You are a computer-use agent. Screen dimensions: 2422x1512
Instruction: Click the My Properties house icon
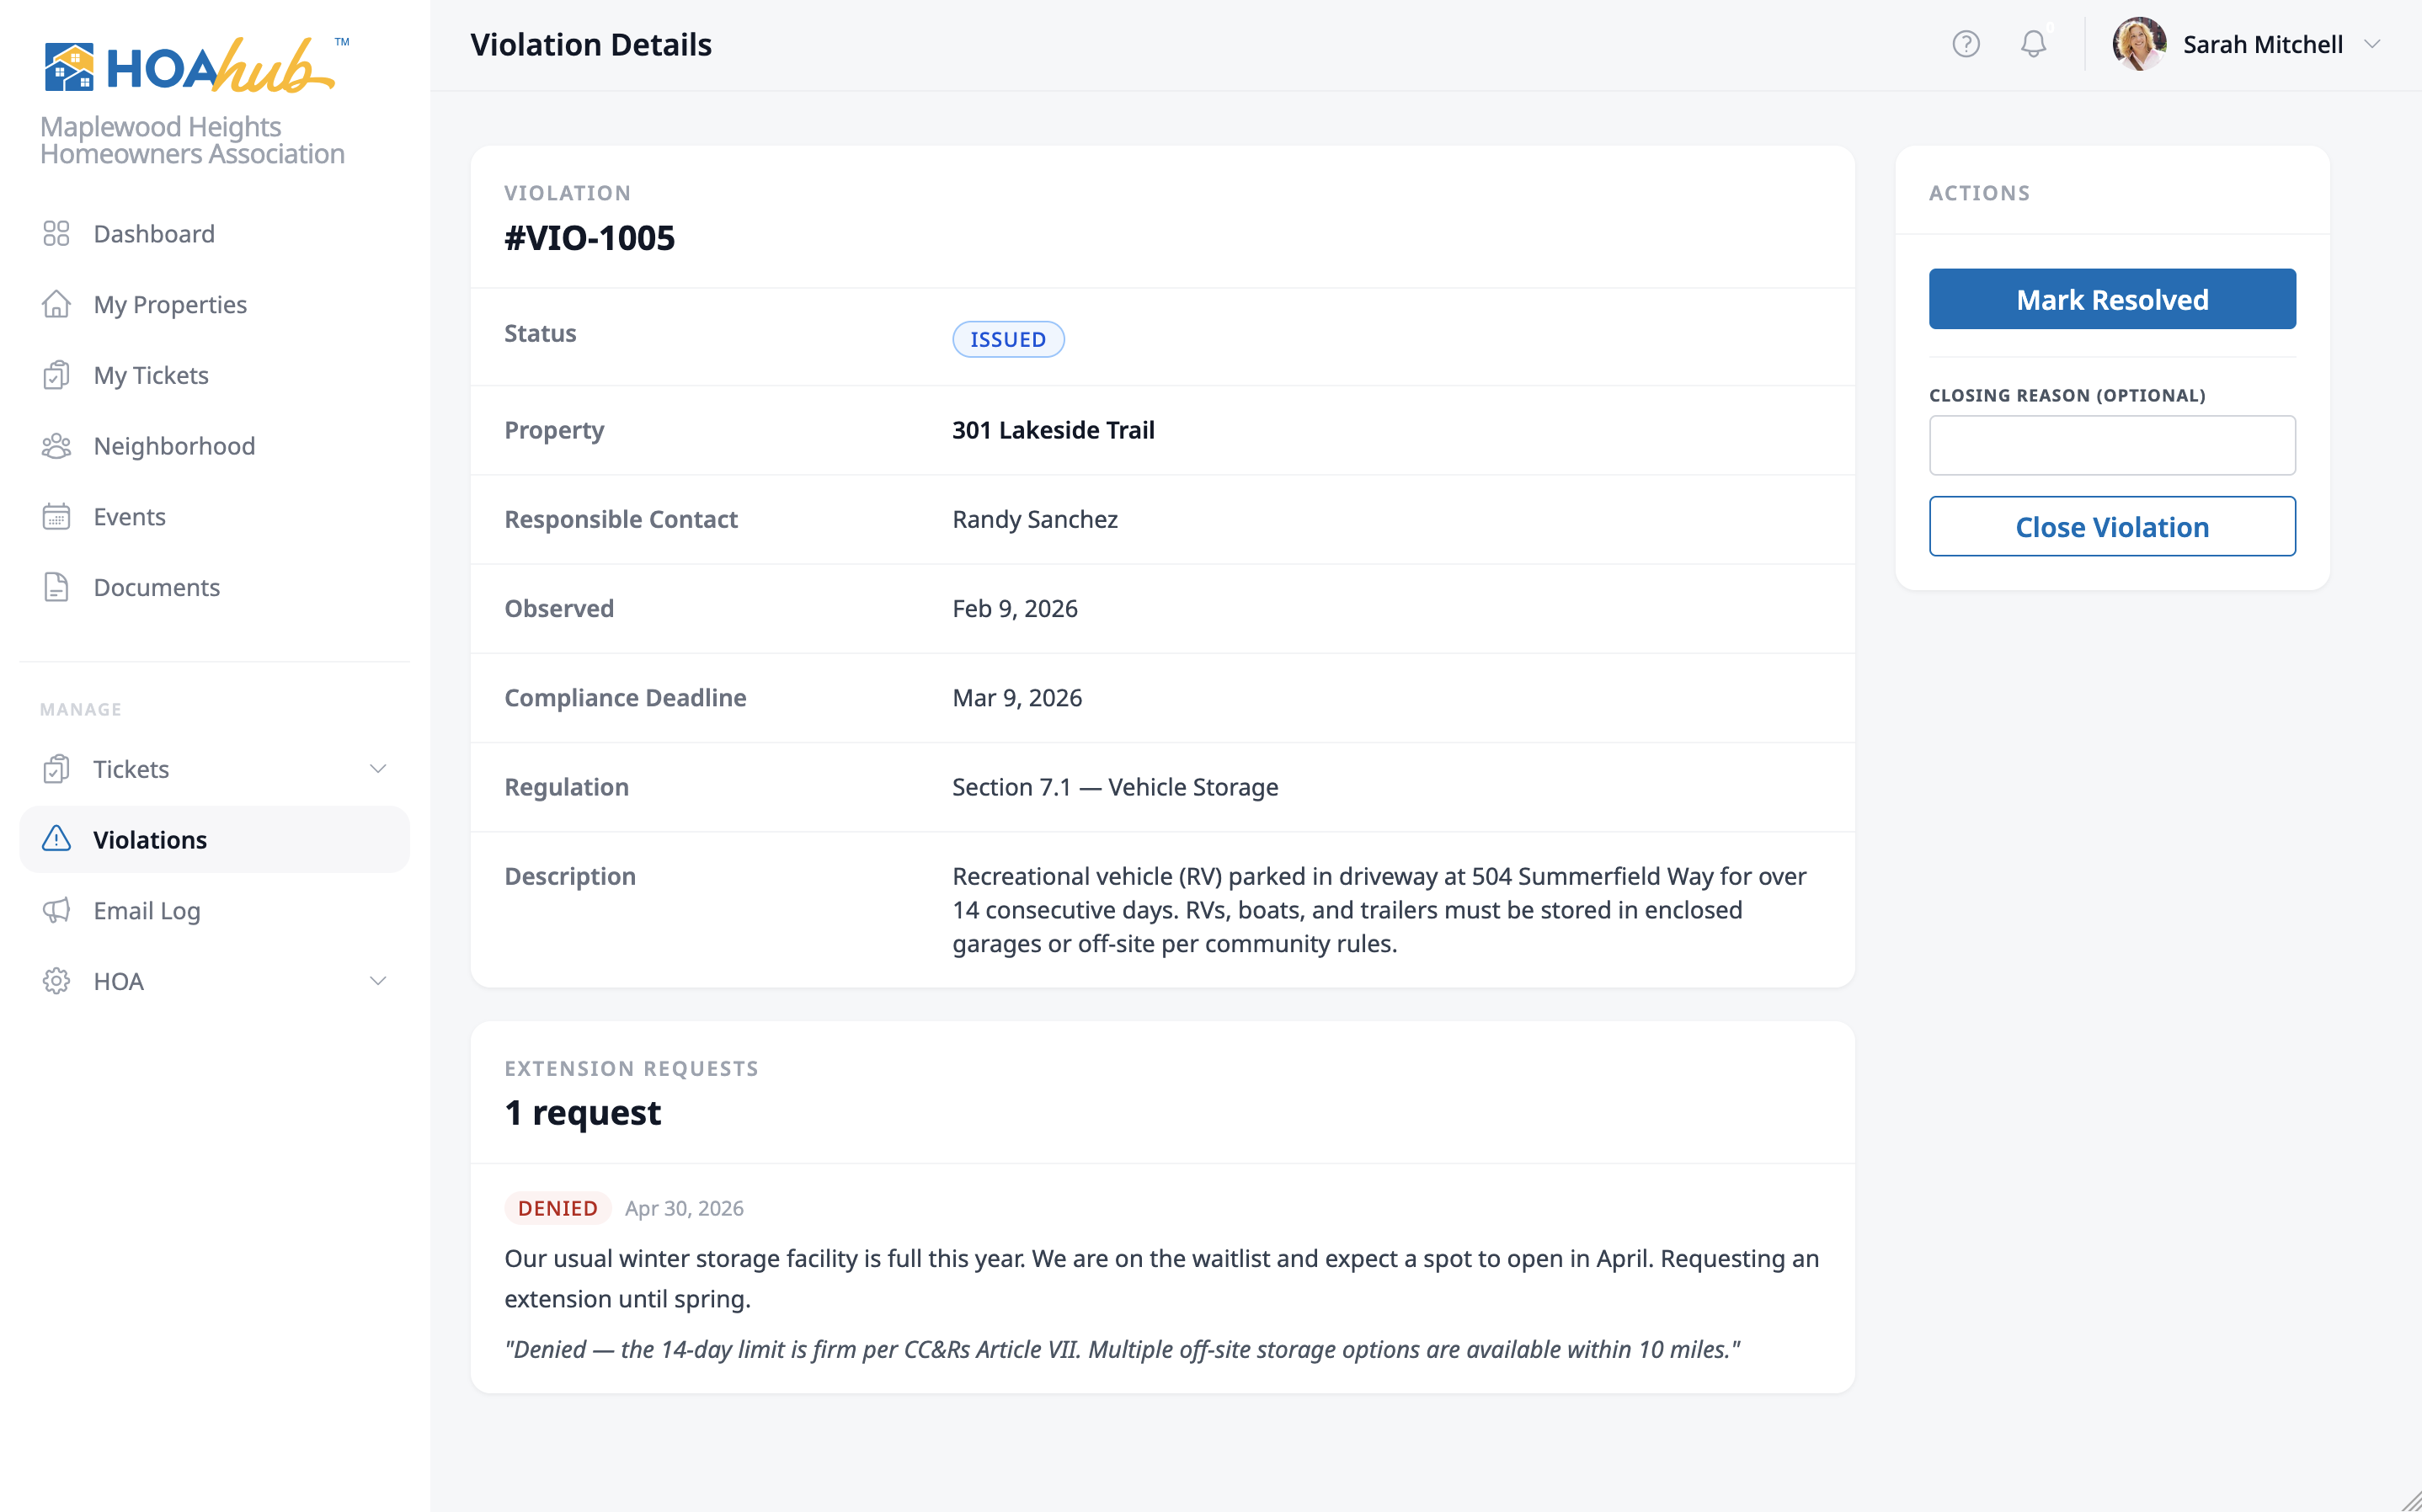tap(56, 304)
